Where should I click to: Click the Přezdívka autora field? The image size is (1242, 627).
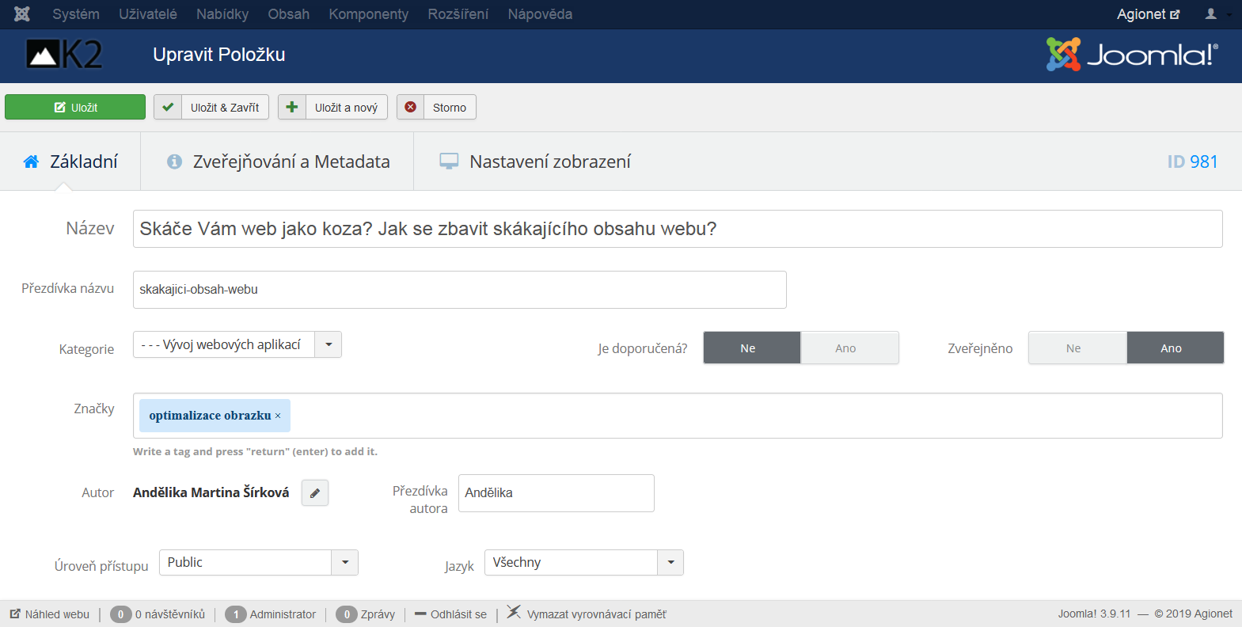pyautogui.click(x=556, y=493)
